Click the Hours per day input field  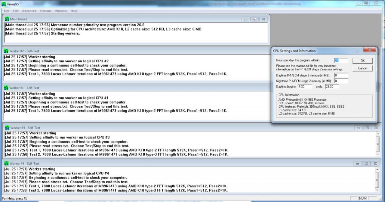click(341, 60)
